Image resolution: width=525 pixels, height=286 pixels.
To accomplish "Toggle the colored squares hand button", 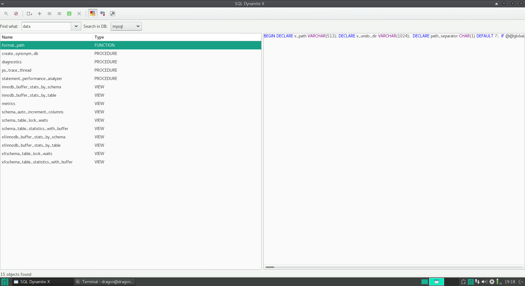I will pos(92,14).
